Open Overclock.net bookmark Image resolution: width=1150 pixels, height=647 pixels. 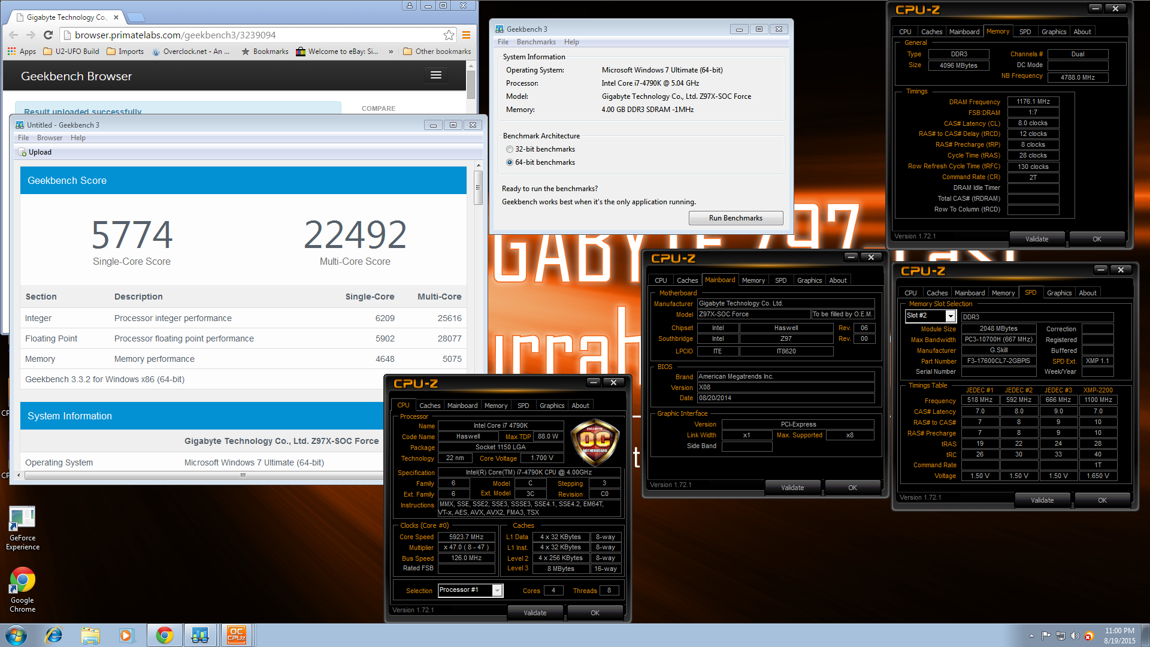(x=190, y=52)
